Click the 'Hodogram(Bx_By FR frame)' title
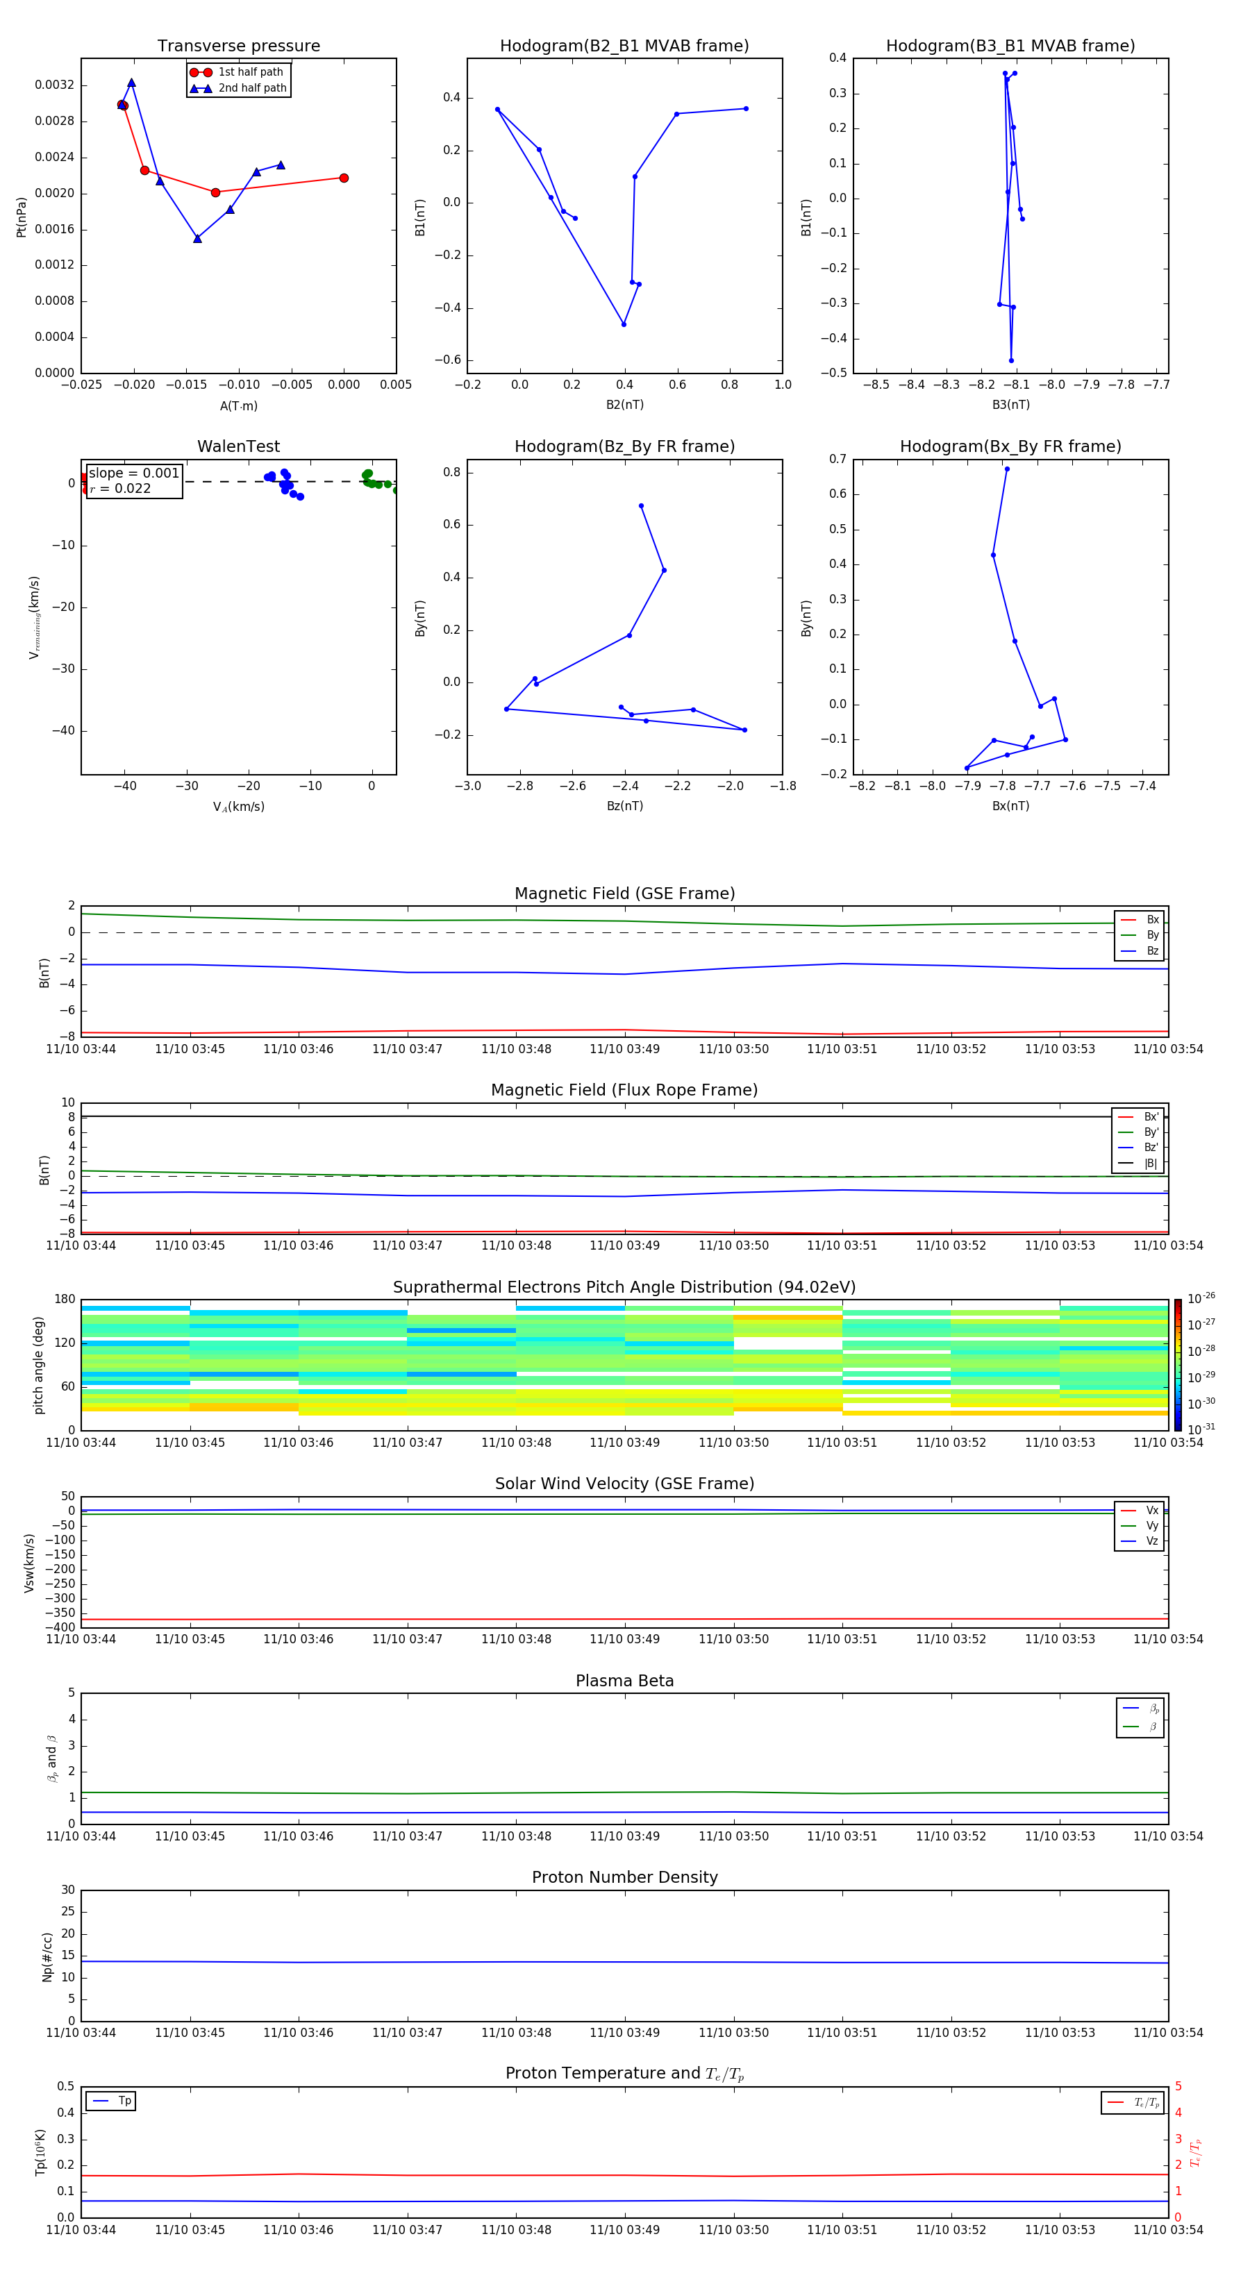 [1010, 446]
